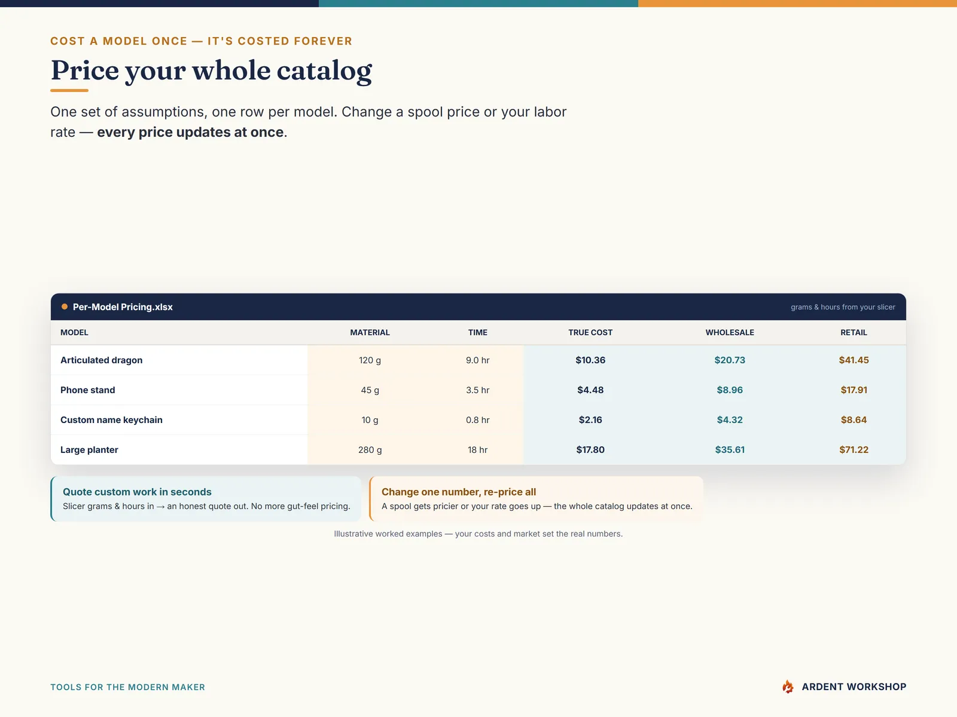957x717 pixels.
Task: Click the Articulated dragon row name
Action: pos(102,360)
